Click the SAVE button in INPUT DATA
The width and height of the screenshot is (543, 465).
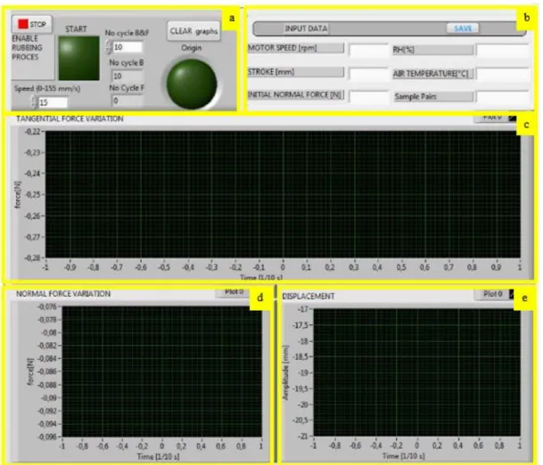coord(463,29)
